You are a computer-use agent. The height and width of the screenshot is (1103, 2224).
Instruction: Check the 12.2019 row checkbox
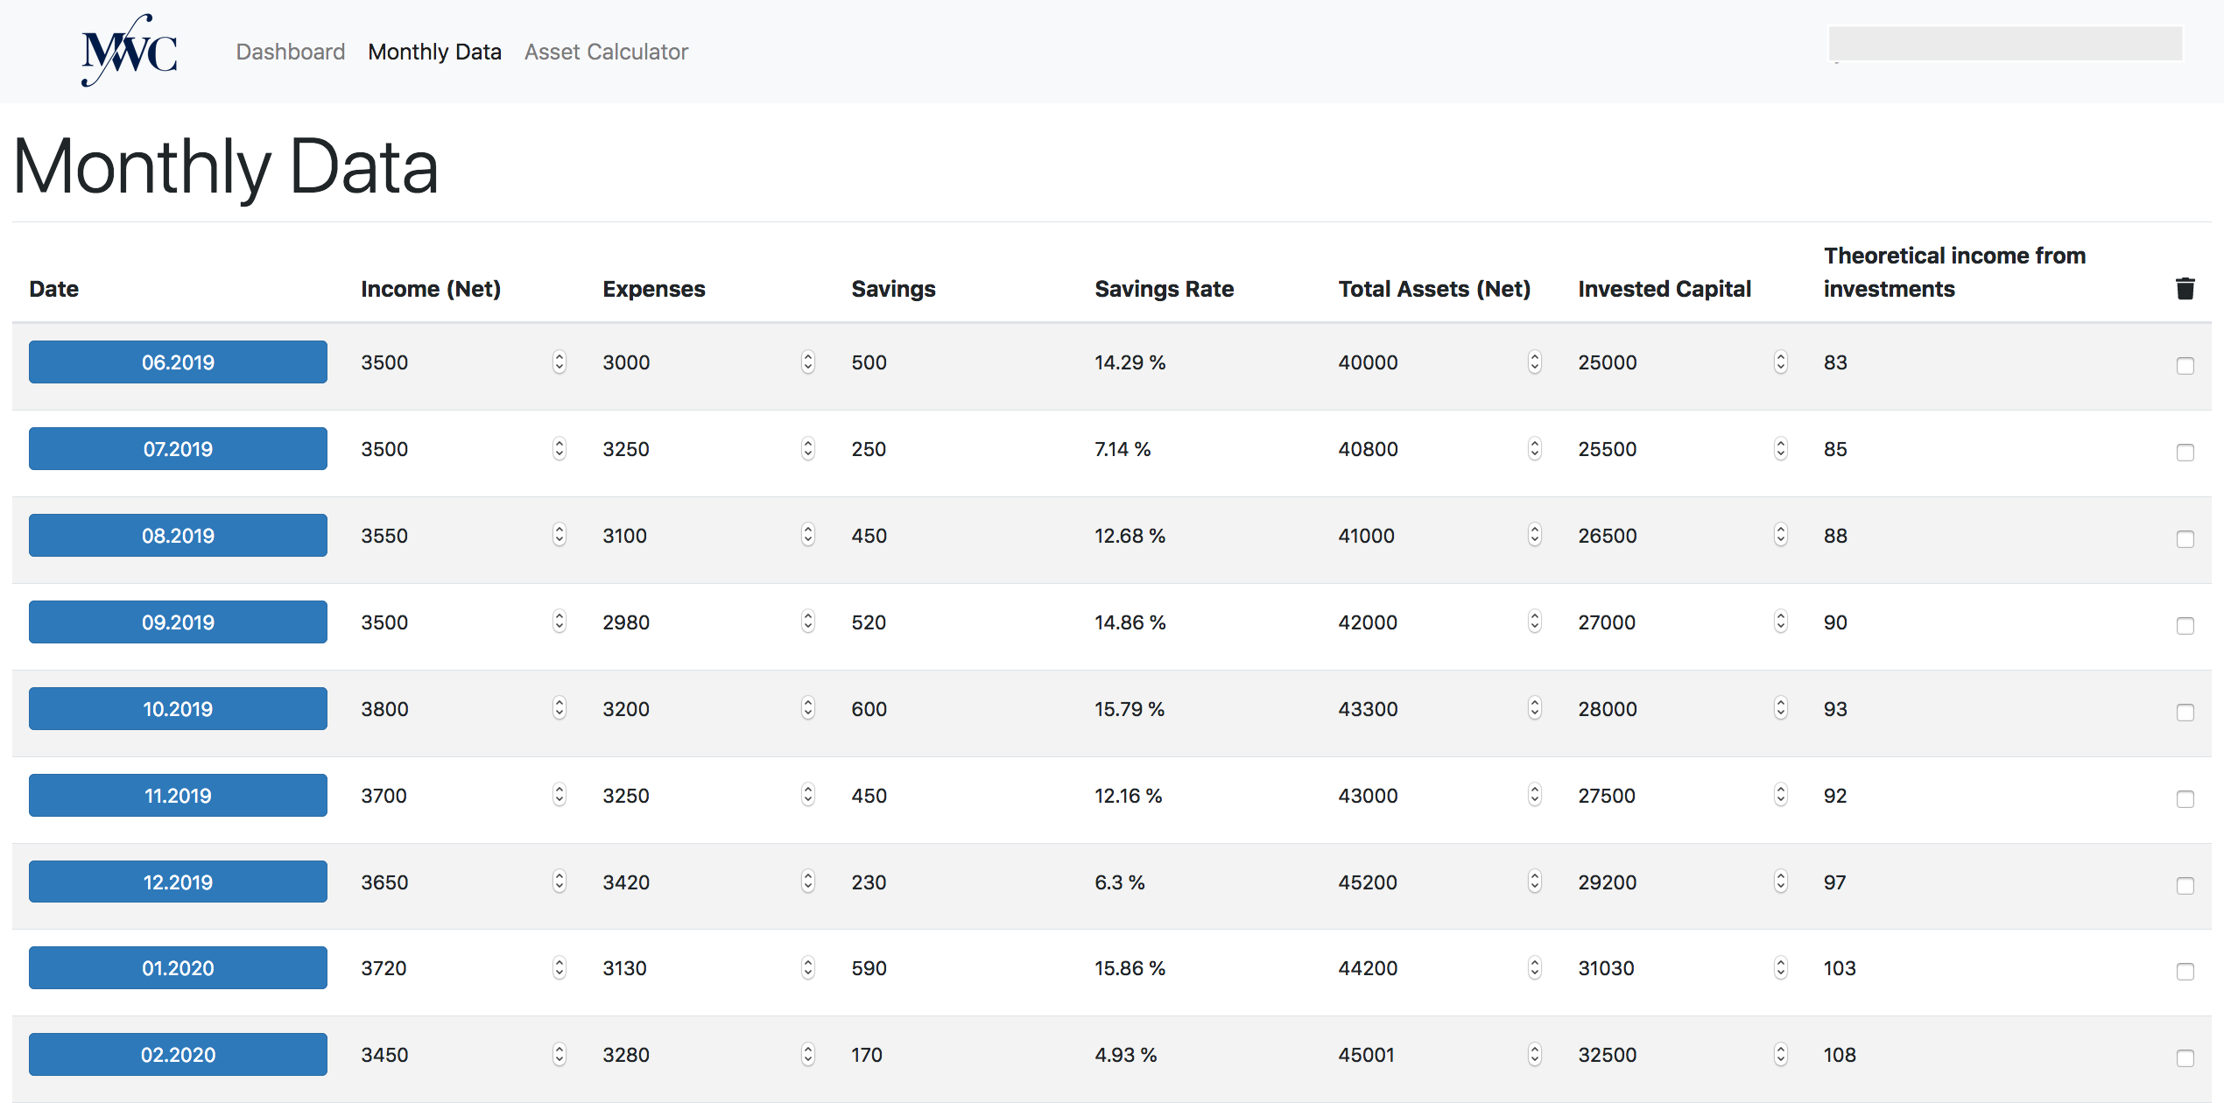pos(2185,885)
